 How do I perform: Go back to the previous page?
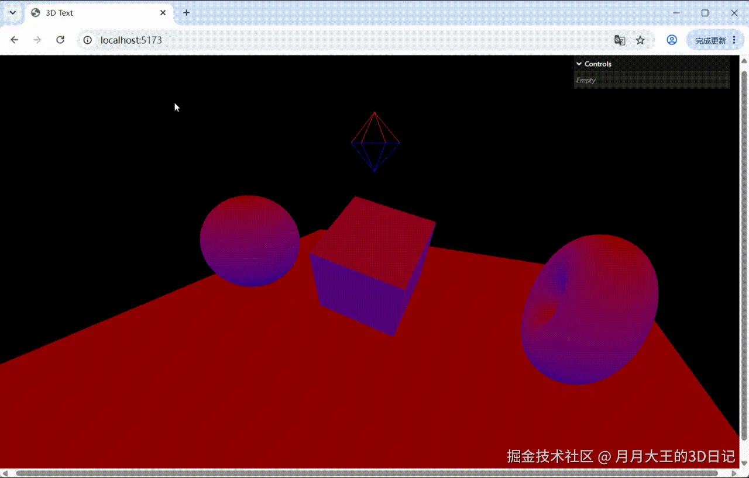15,40
